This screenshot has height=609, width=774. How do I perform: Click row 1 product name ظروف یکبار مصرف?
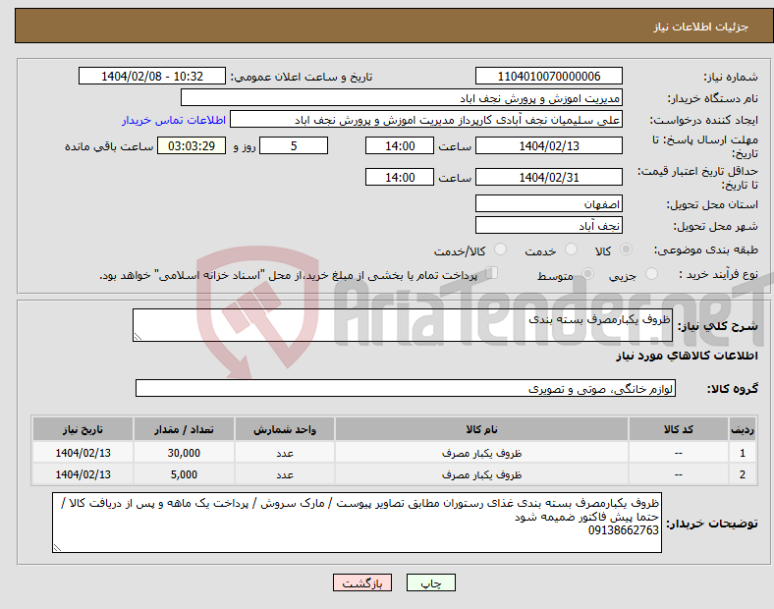481,453
